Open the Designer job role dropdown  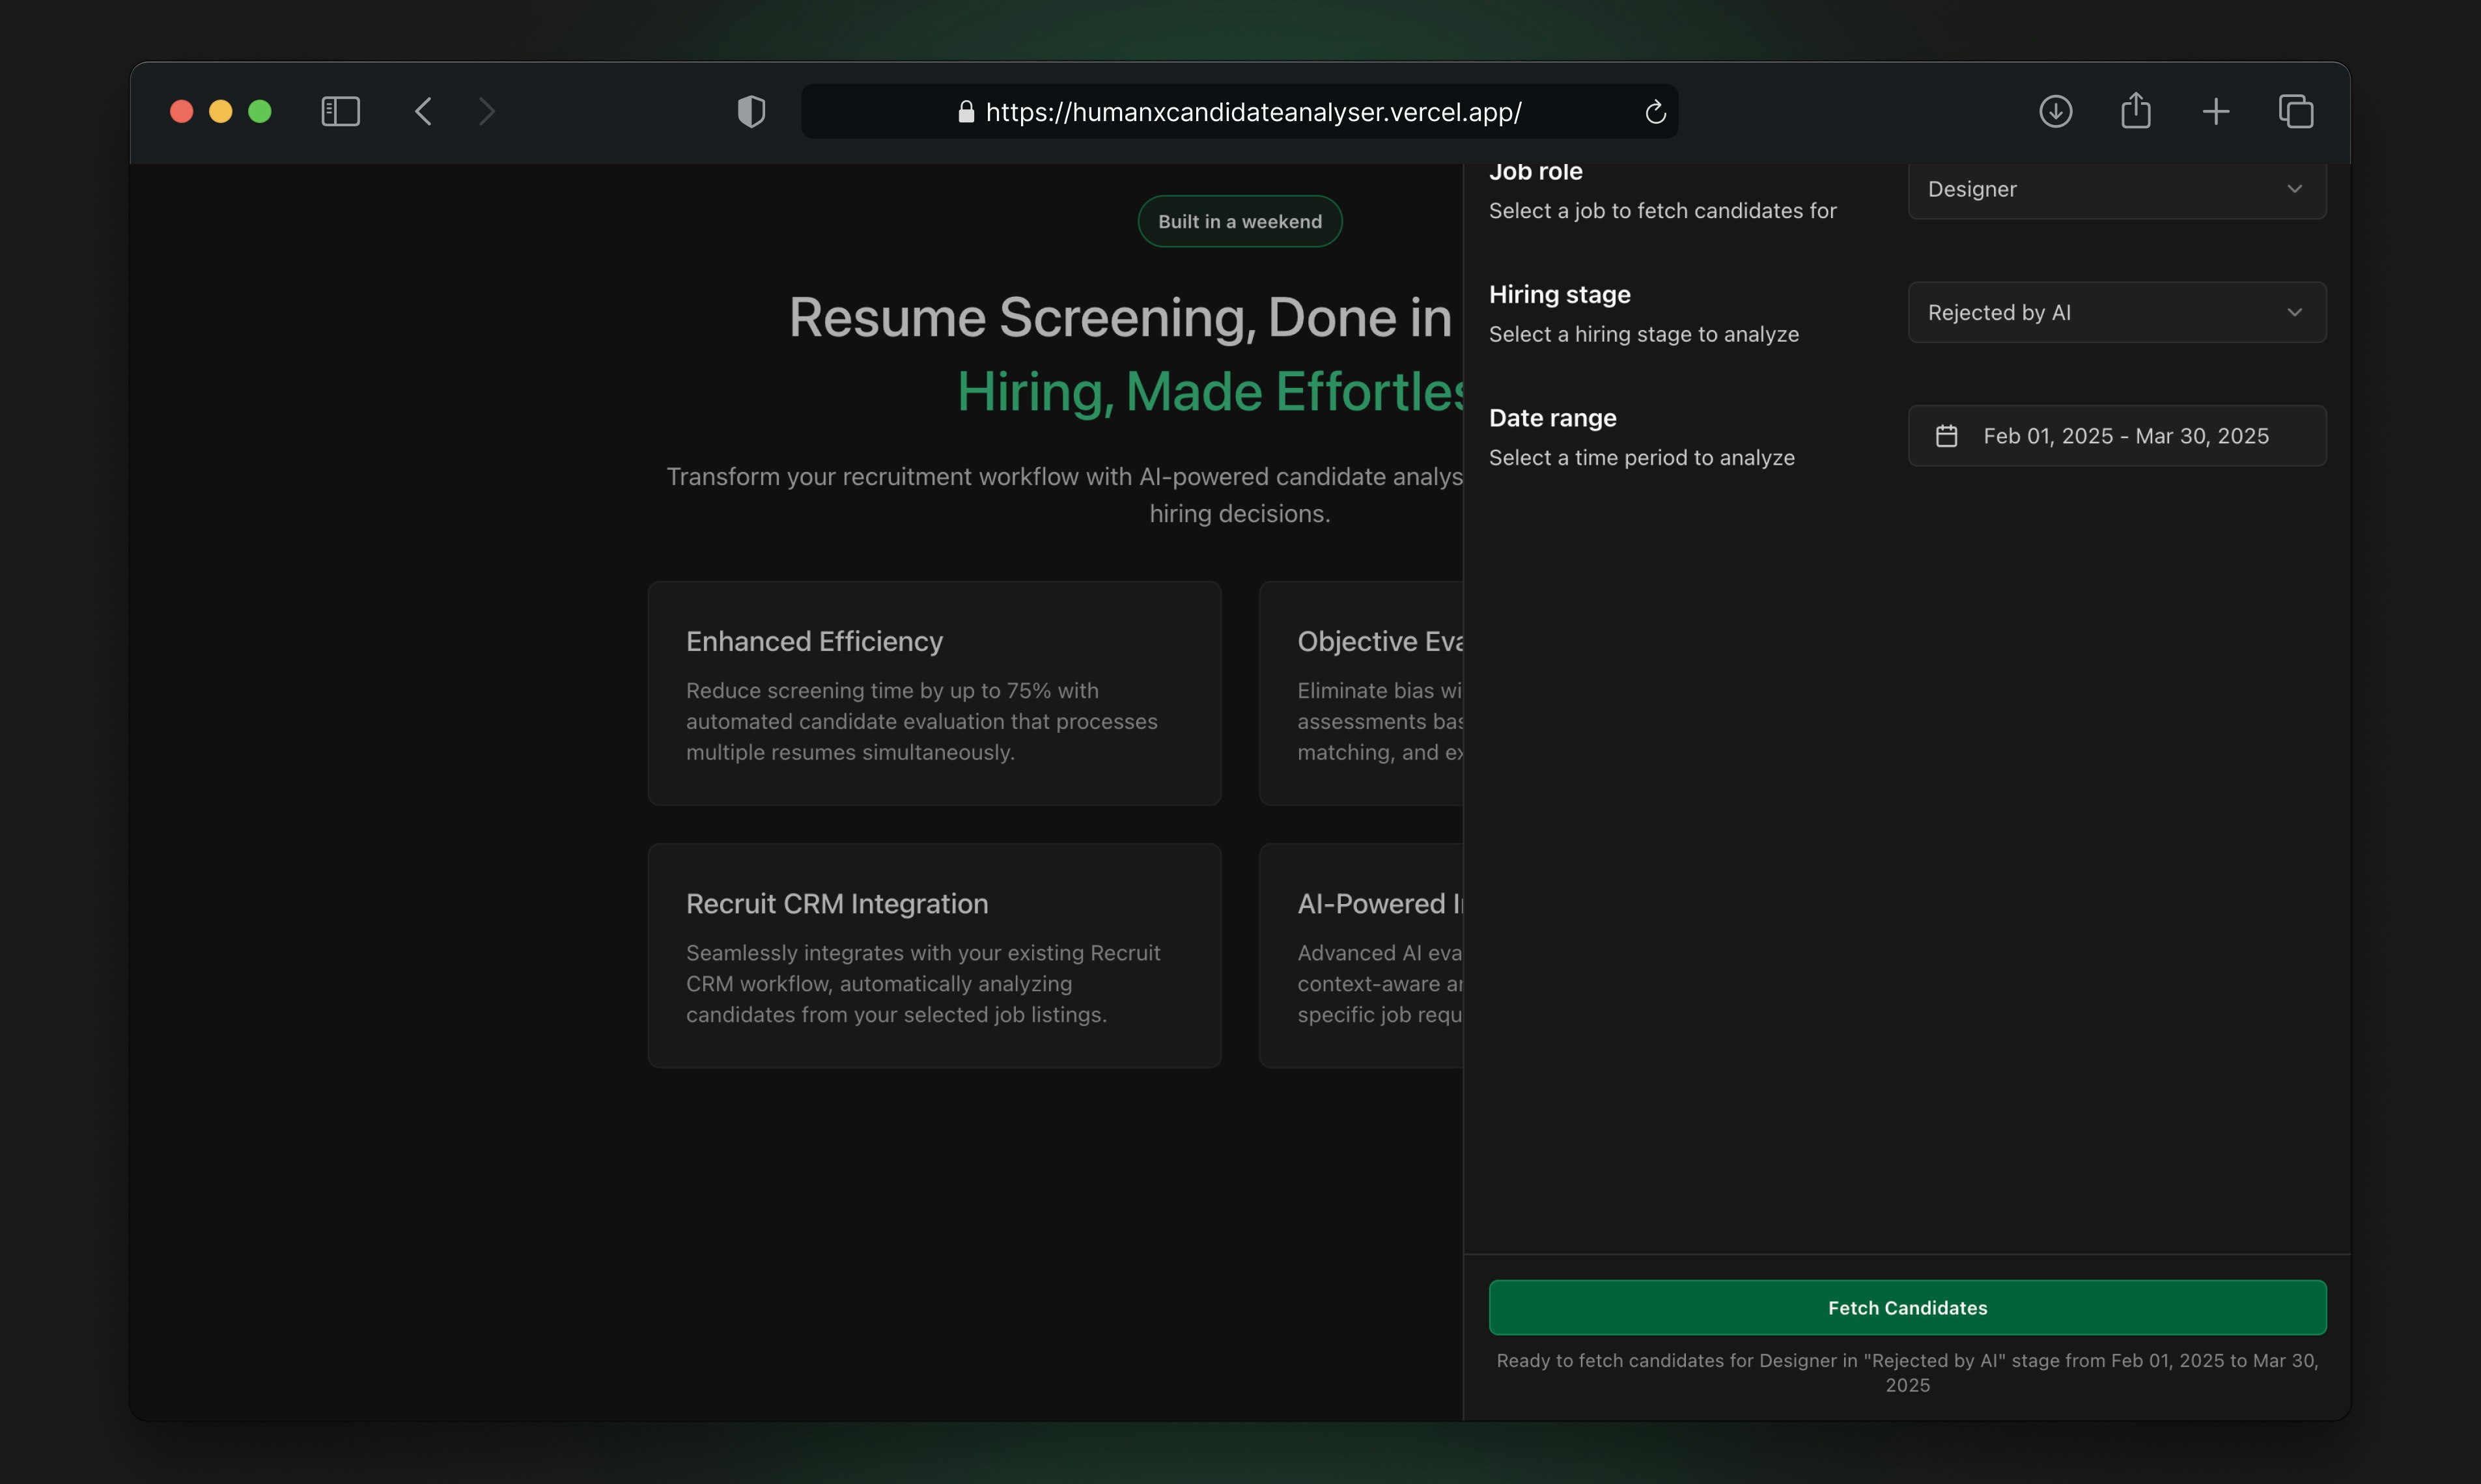pos(2116,190)
